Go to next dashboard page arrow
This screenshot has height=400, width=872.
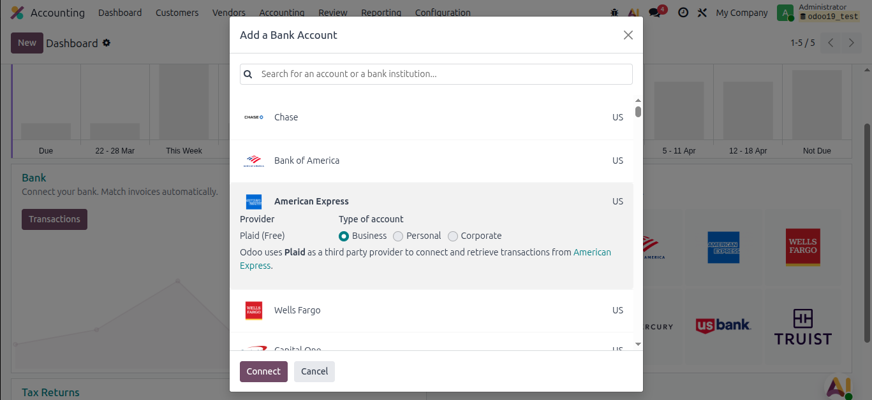click(851, 43)
